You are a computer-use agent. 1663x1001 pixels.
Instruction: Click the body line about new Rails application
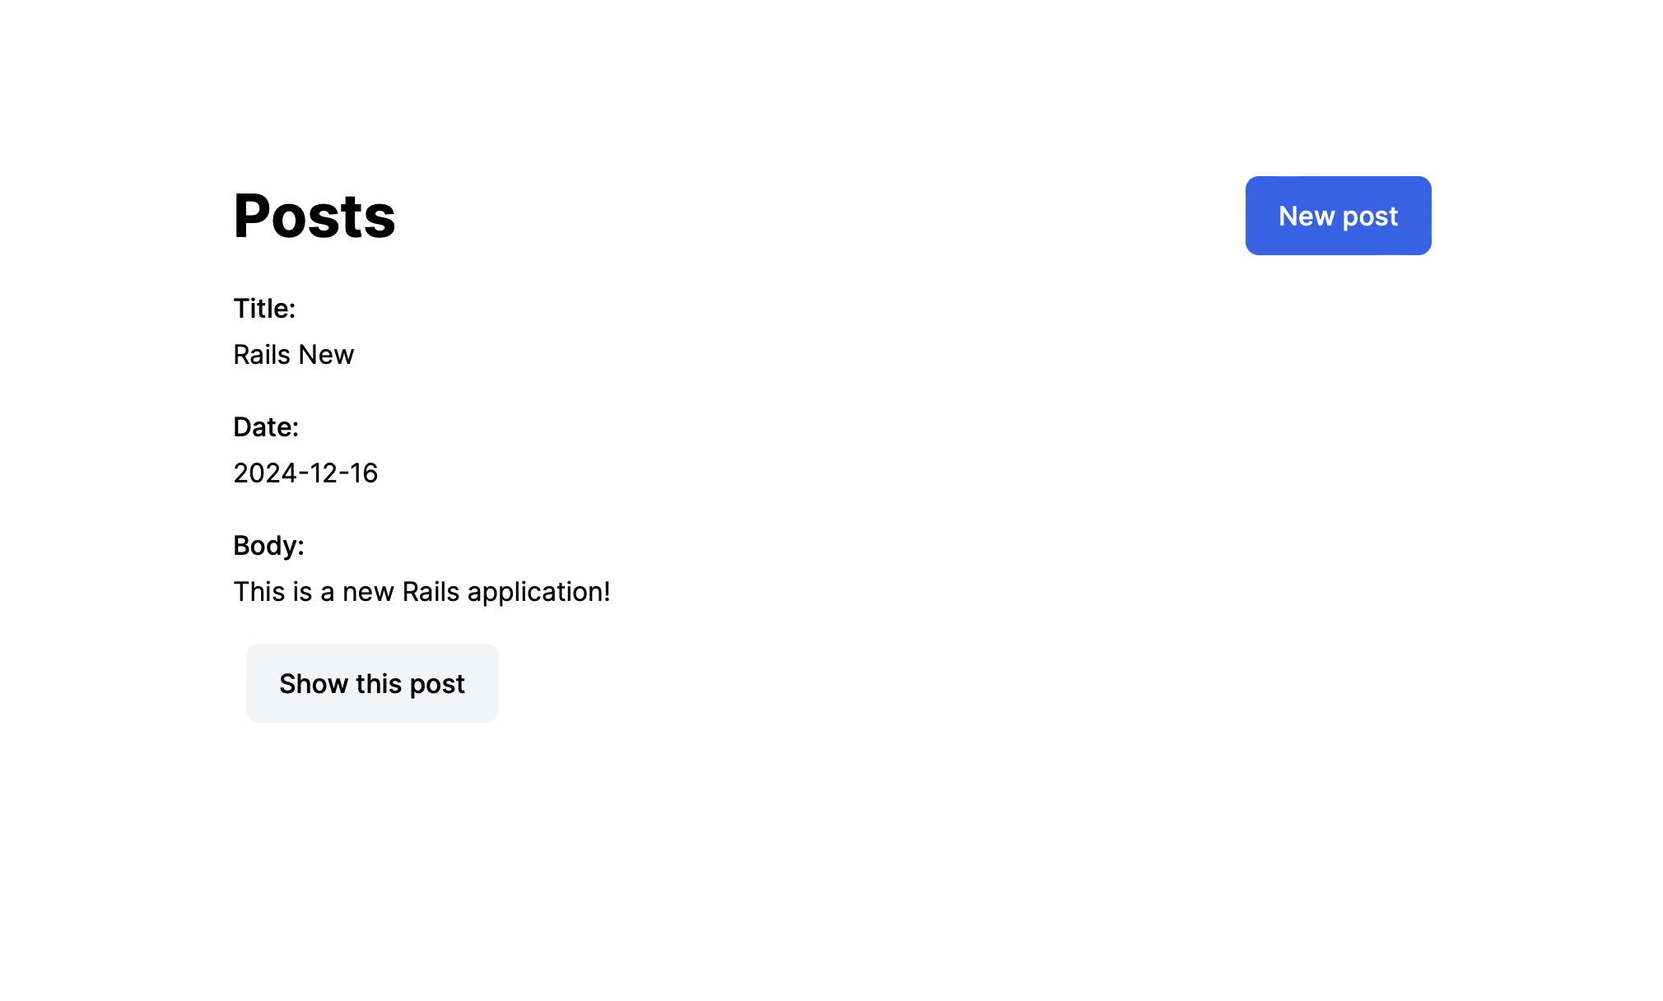[x=422, y=591]
